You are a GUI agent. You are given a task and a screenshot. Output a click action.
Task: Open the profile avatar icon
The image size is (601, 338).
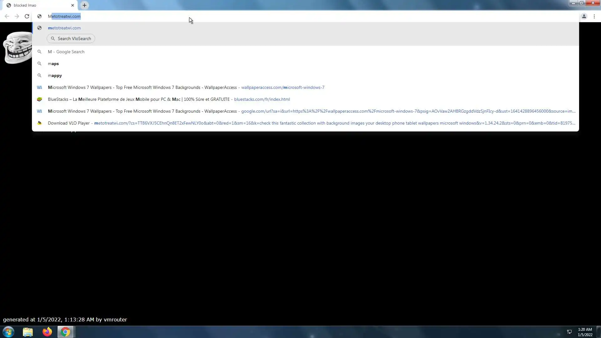(x=584, y=16)
